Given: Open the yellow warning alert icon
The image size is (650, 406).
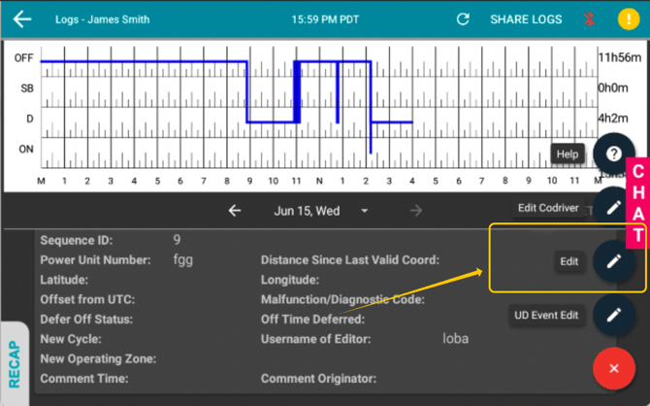Looking at the screenshot, I should 629,19.
